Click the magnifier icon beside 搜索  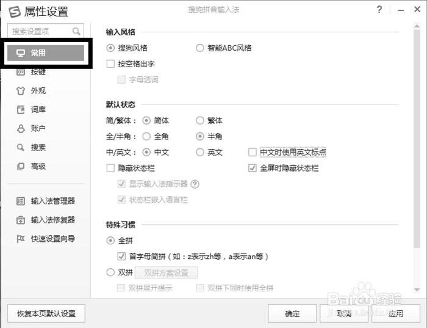[x=21, y=147]
